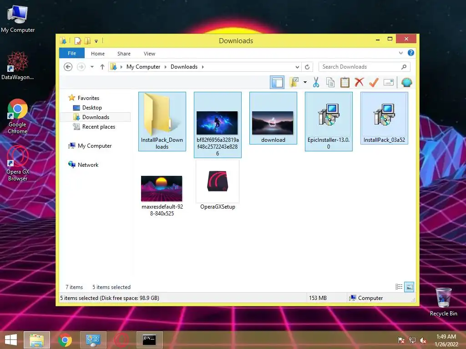Click the Downloads window title bar icon

point(63,40)
